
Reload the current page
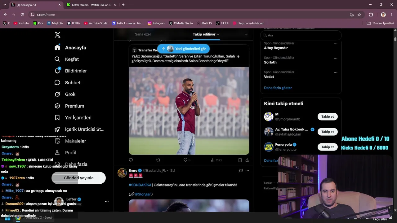[x=22, y=15]
